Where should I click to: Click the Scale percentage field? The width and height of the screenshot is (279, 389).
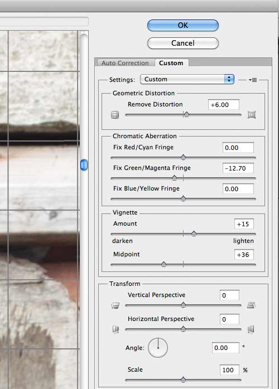[229, 370]
